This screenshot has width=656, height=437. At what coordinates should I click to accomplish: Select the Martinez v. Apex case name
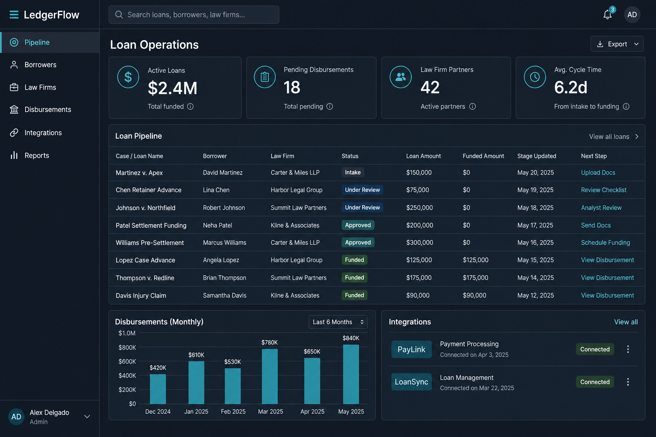coord(139,173)
